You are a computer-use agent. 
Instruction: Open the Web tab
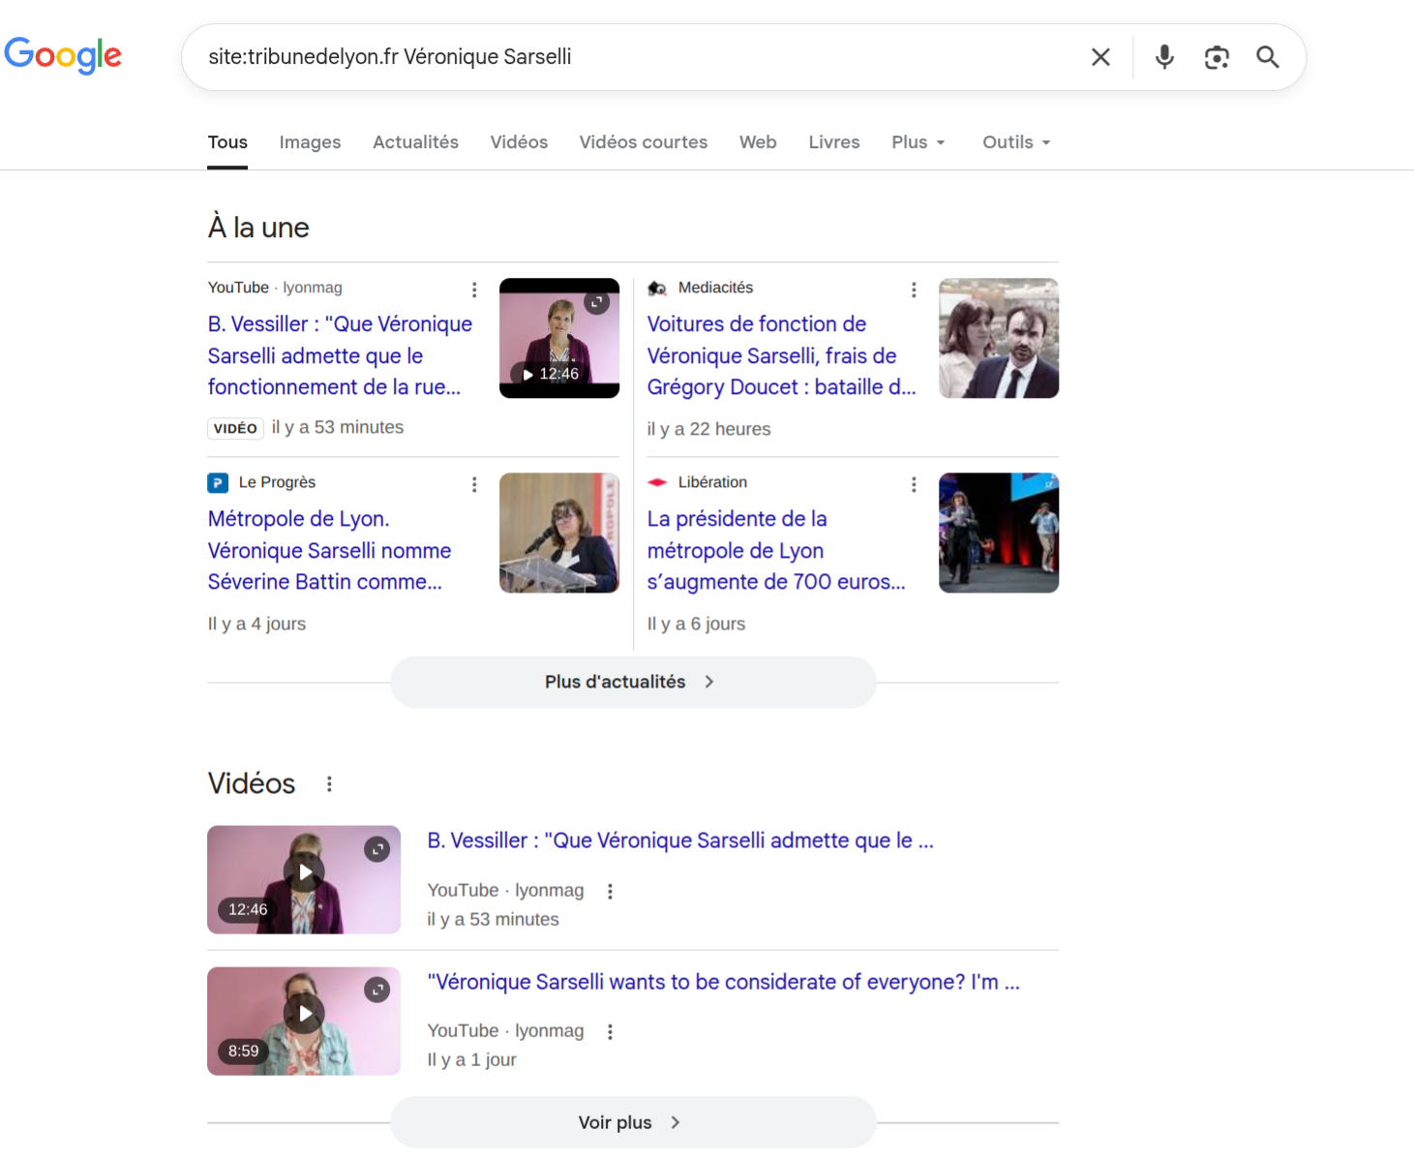(758, 142)
